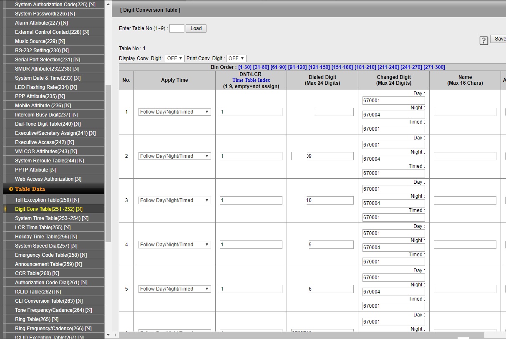Click the sidebar vertical scrollbar thumb

tap(108, 163)
